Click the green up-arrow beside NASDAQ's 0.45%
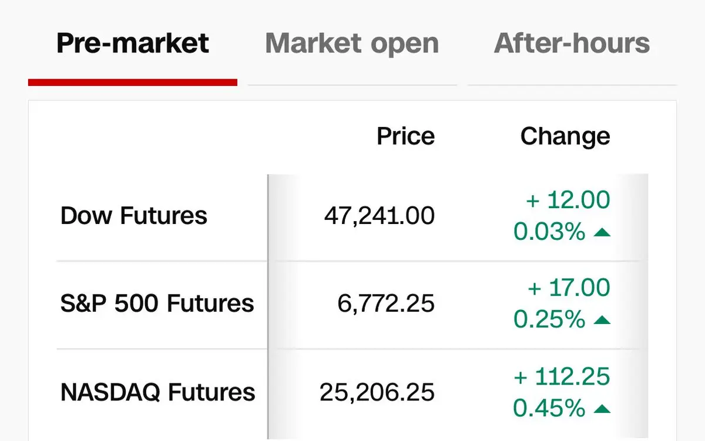 point(602,409)
